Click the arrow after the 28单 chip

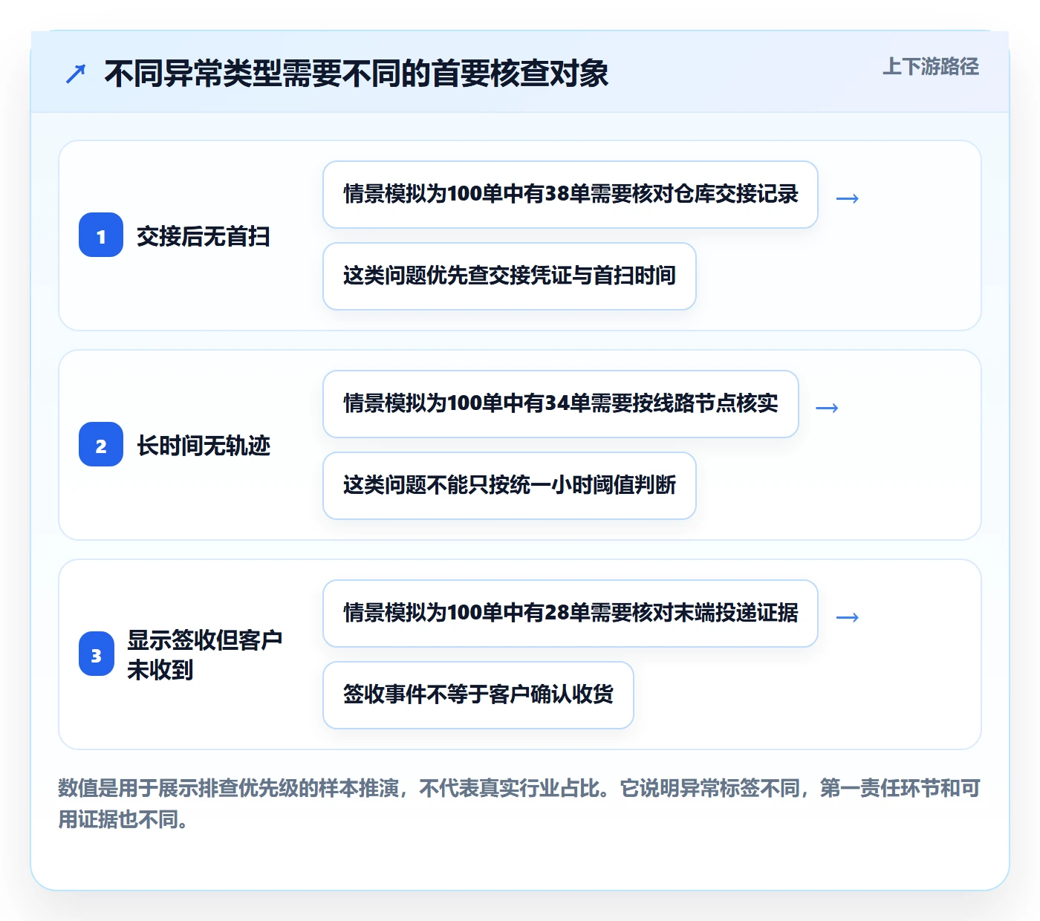point(848,617)
